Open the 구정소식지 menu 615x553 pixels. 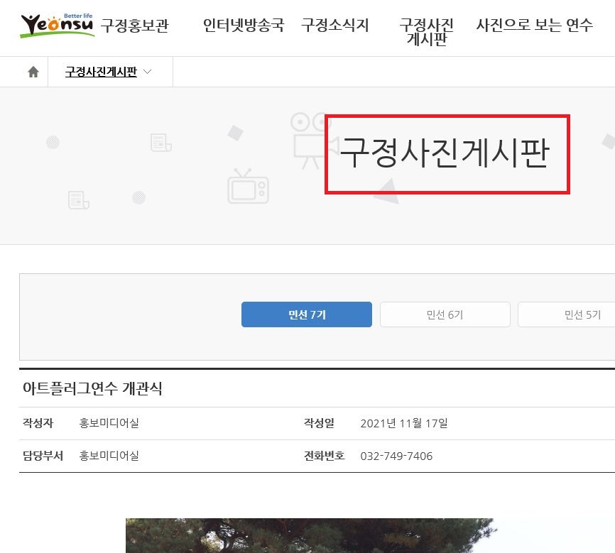click(335, 25)
